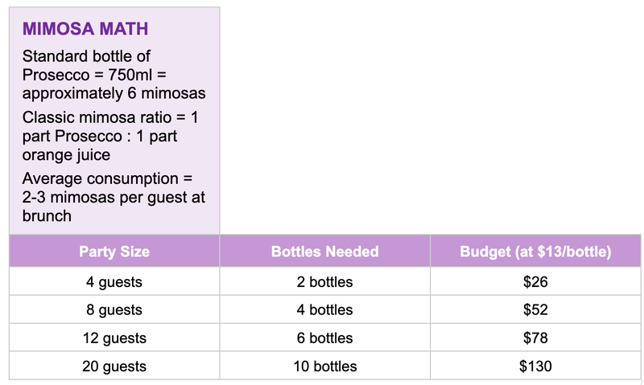This screenshot has width=644, height=385.
Task: Click the MIMOSA MATH heading
Action: tap(85, 30)
